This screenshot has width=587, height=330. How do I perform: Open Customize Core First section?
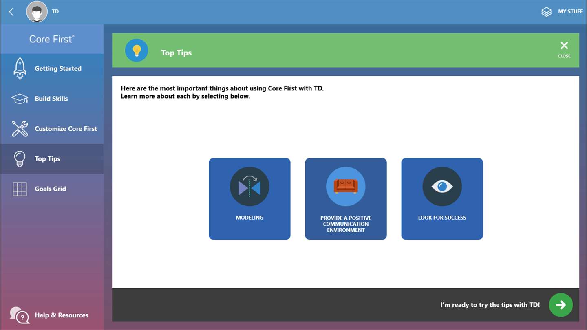pyautogui.click(x=52, y=129)
